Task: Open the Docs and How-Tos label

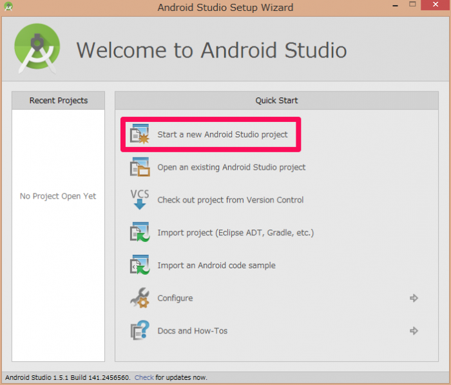Action: click(x=193, y=331)
